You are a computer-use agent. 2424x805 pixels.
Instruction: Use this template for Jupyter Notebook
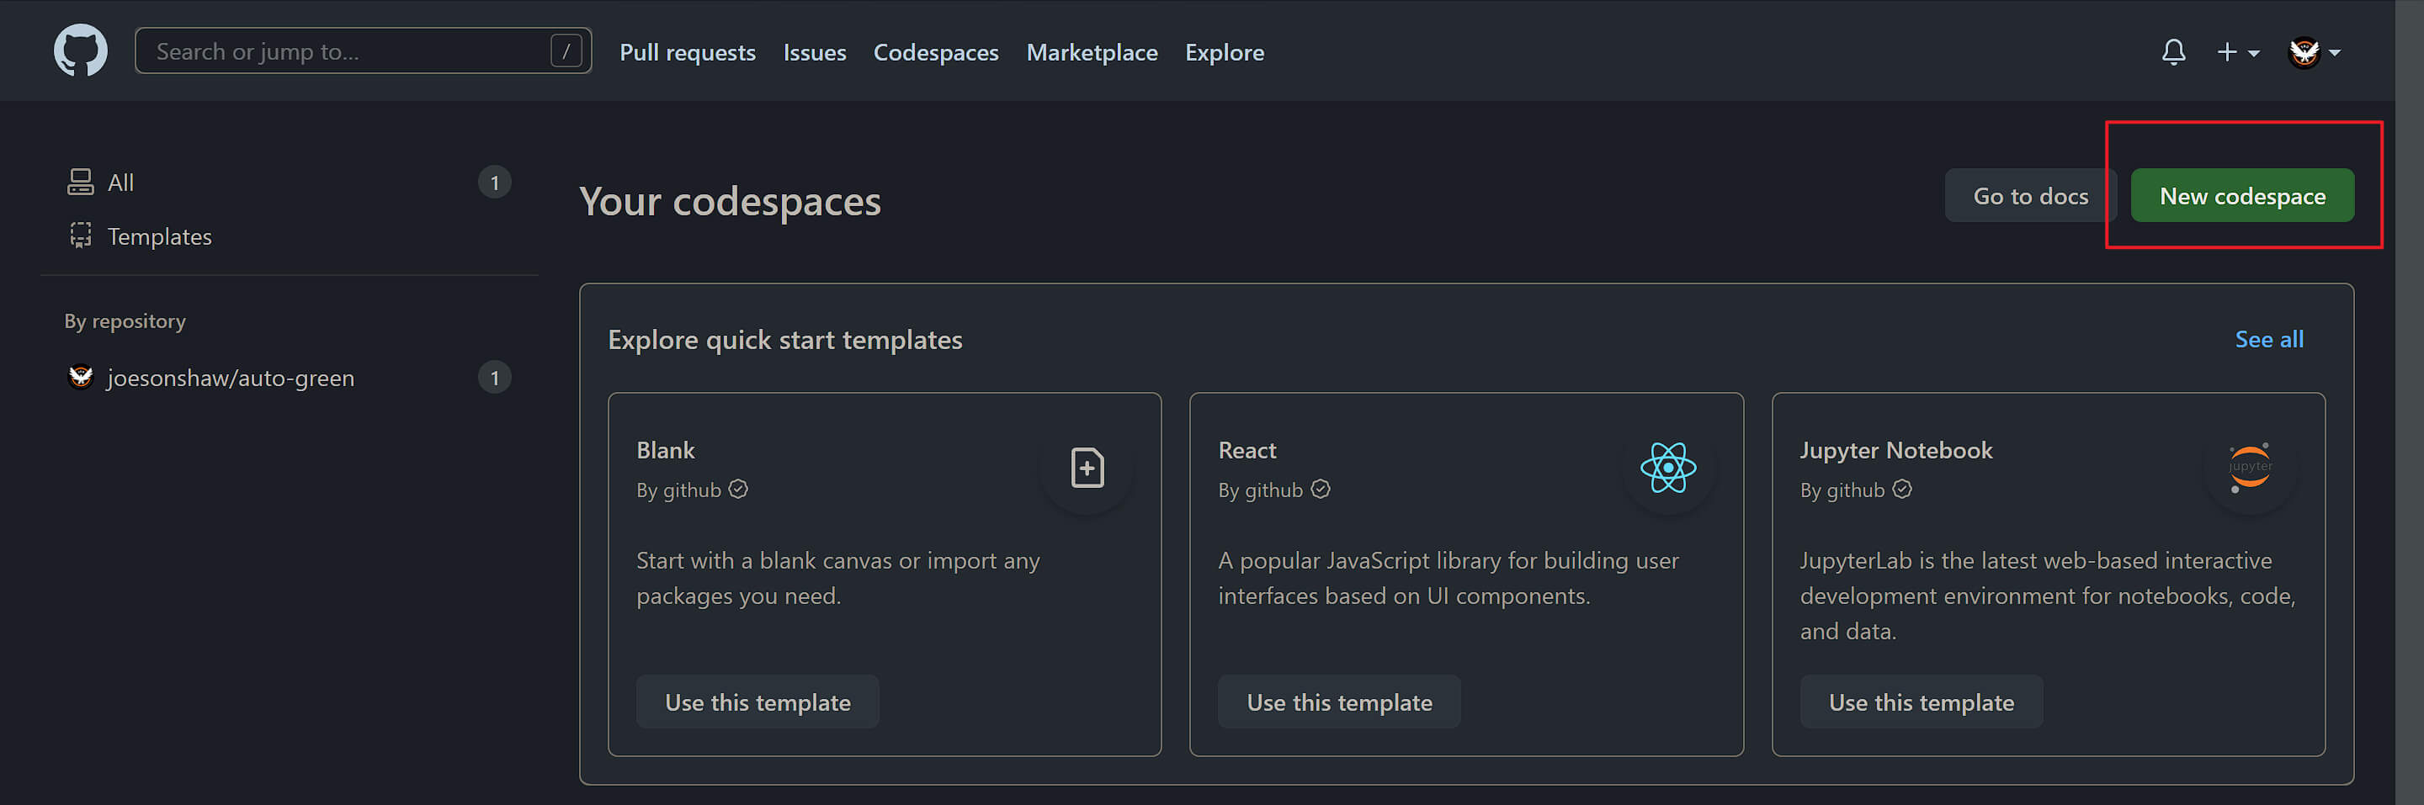coord(1921,702)
